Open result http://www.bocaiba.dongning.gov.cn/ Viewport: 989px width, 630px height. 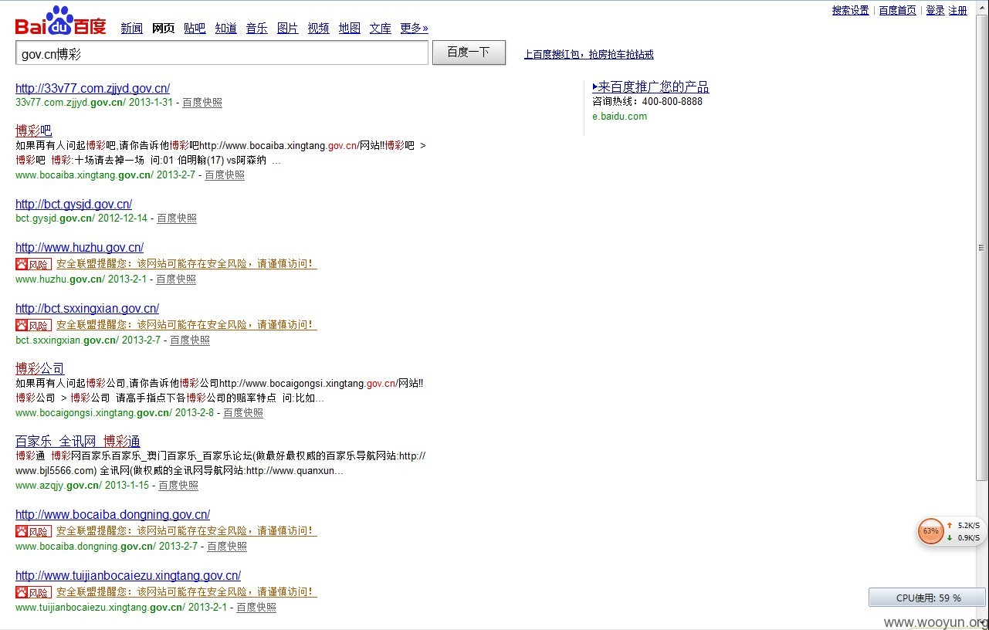[113, 515]
